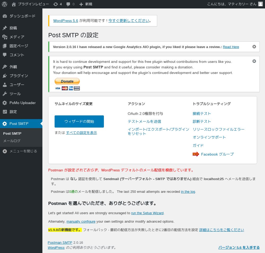Click the Post SMTP gear icon
Screen dimensions: 265x253
tap(5, 124)
